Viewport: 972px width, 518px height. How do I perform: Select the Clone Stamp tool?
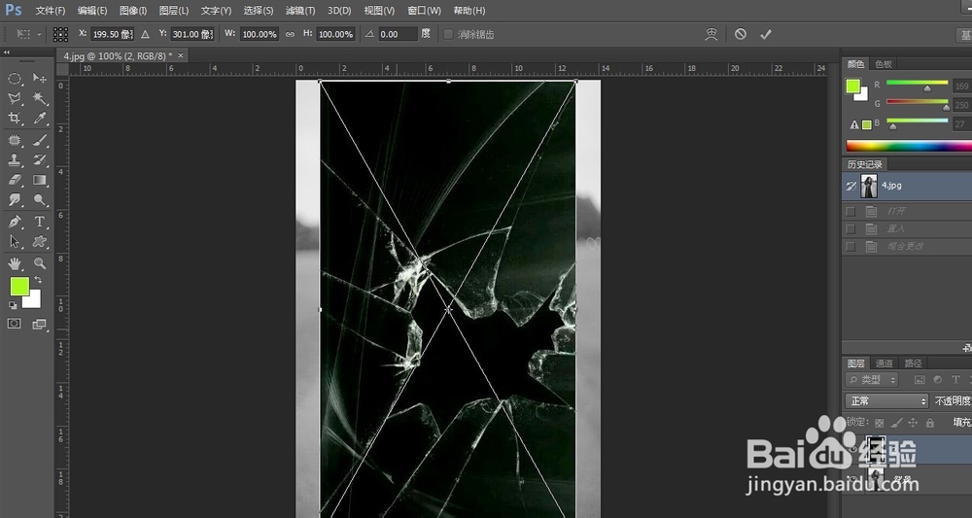point(15,159)
